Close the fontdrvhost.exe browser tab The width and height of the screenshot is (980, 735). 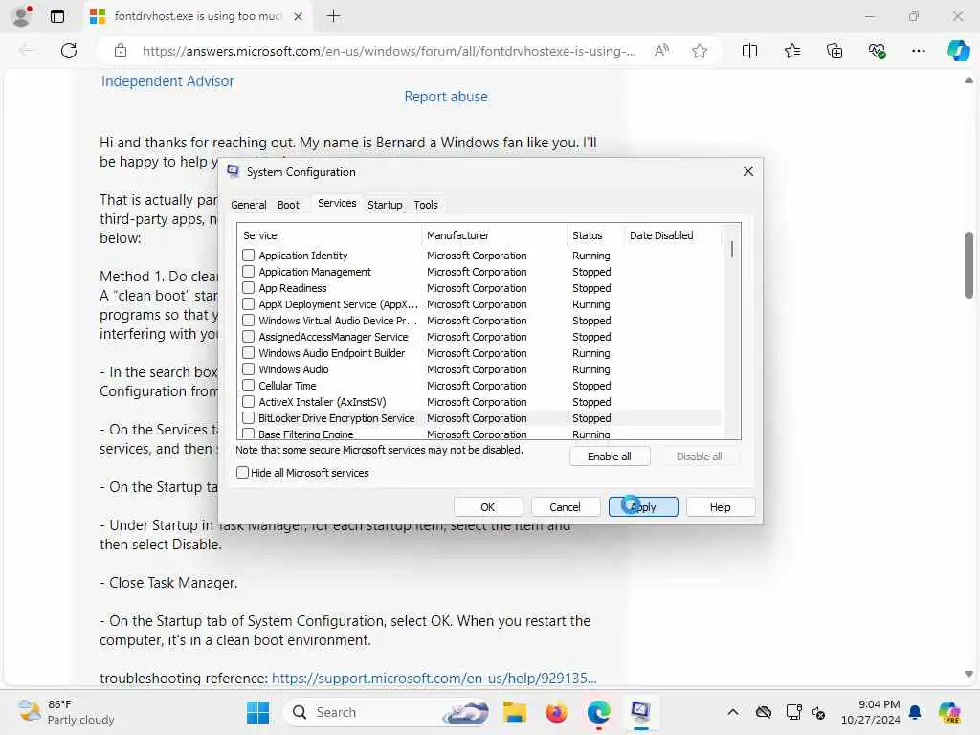(299, 17)
